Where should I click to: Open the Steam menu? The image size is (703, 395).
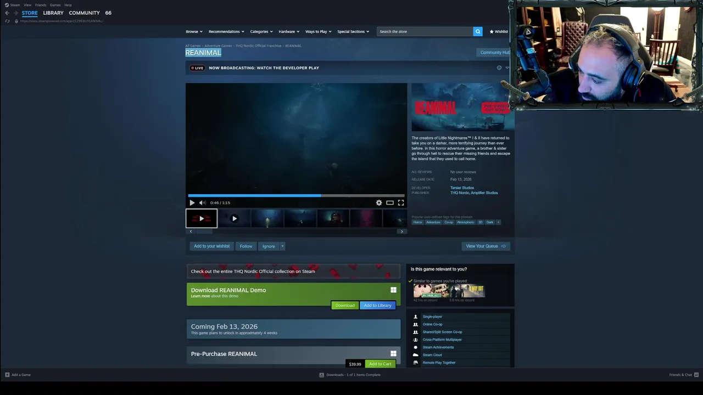click(x=12, y=5)
